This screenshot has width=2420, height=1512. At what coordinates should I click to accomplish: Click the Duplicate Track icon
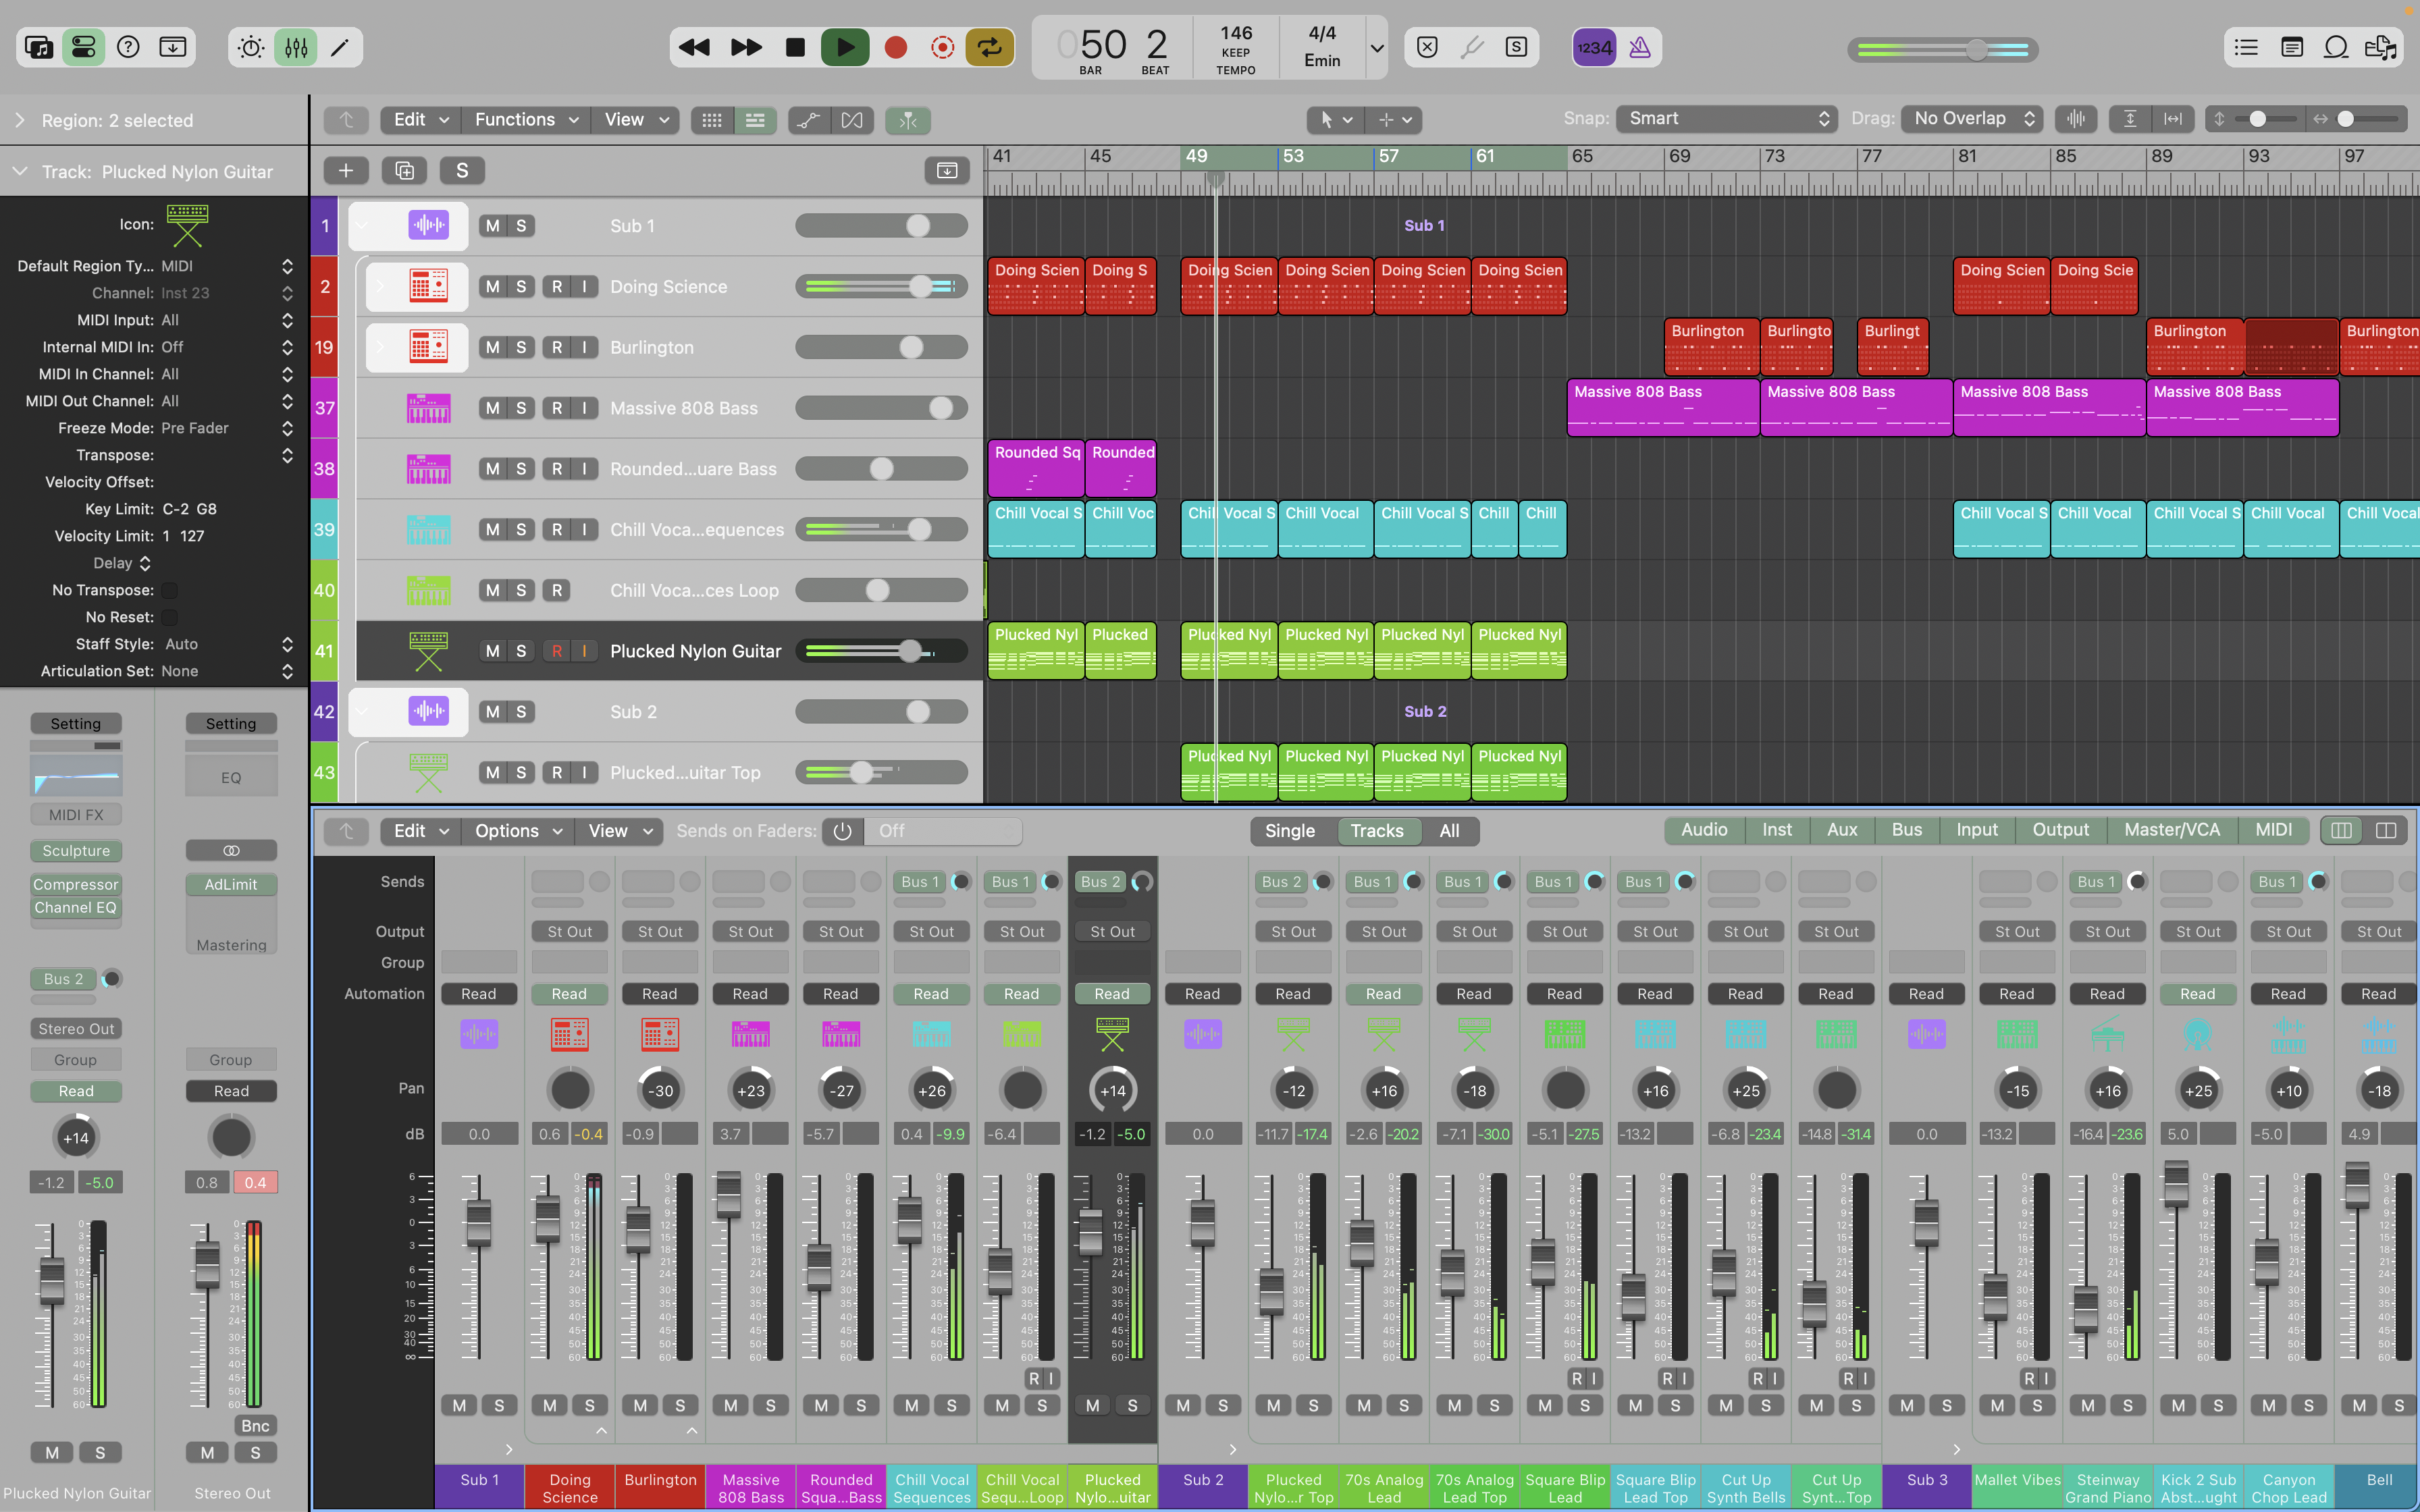pyautogui.click(x=405, y=171)
